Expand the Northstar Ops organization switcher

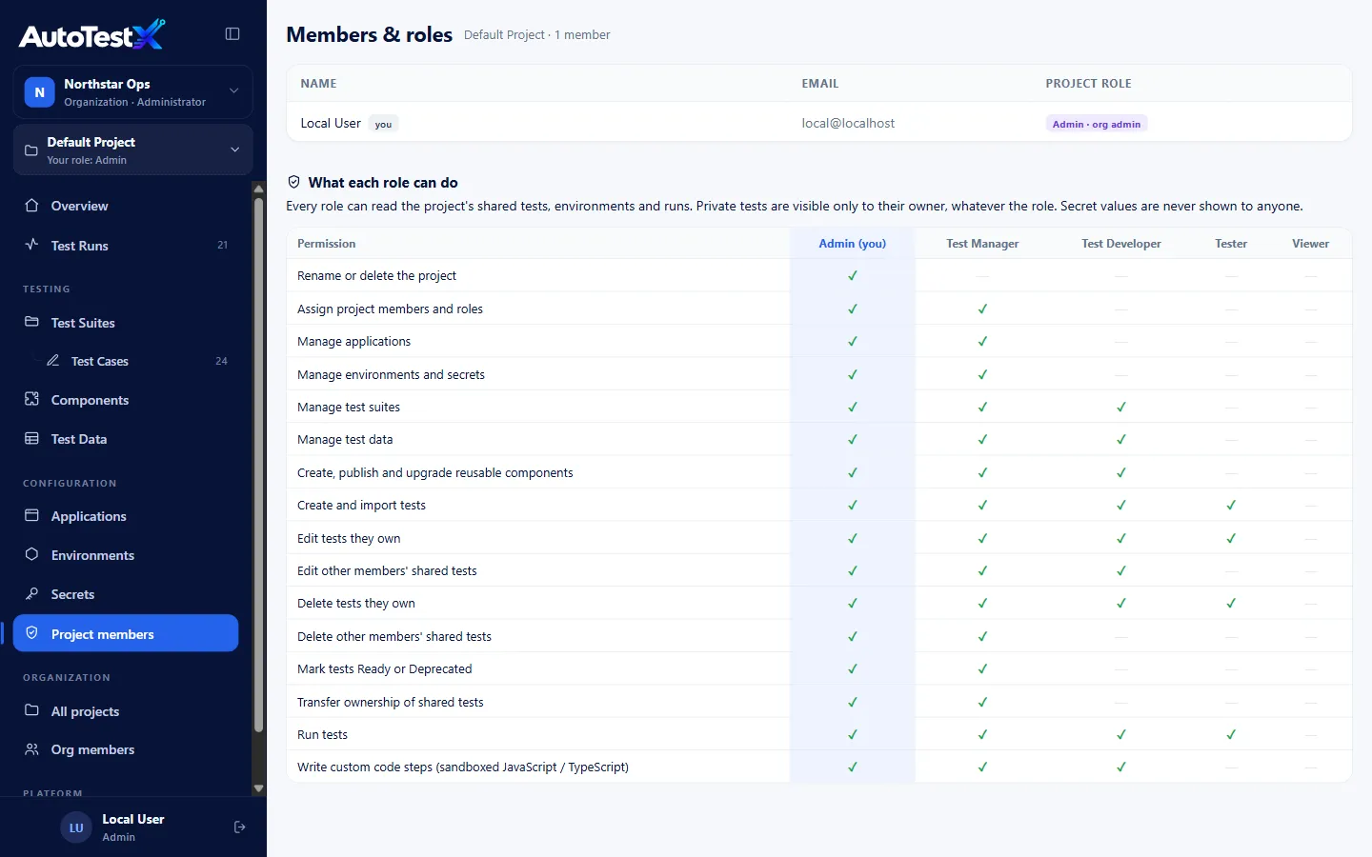133,92
